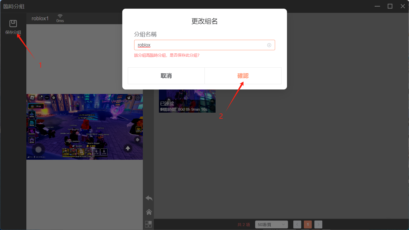Open the Guild icon in the game screen

(32, 140)
